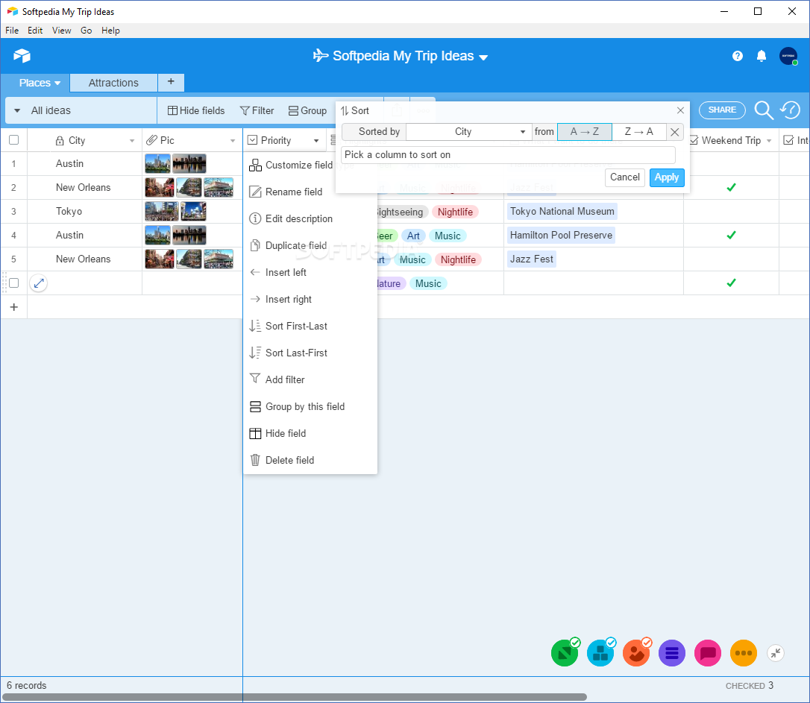The image size is (810, 703).
Task: Add a new record with plus icon
Action: pyautogui.click(x=14, y=307)
